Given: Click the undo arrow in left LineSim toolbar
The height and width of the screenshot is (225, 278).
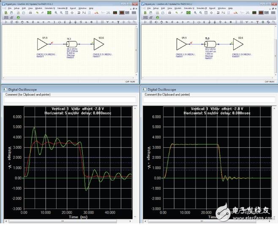Looking at the screenshot, I should 37,13.
